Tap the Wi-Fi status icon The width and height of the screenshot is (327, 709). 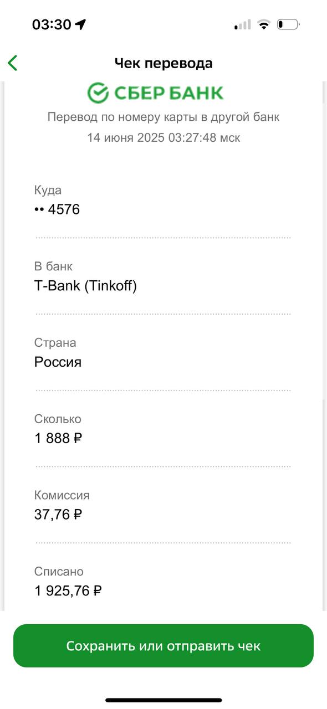264,24
